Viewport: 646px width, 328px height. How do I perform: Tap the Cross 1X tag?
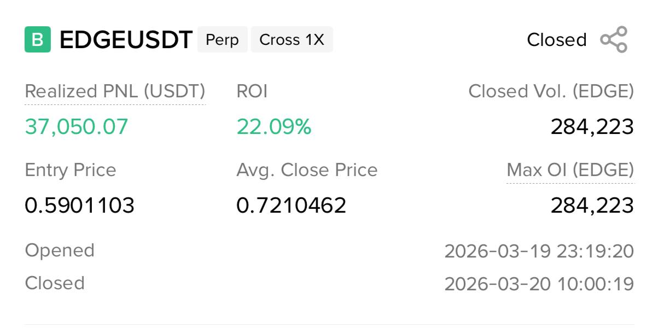tap(292, 40)
